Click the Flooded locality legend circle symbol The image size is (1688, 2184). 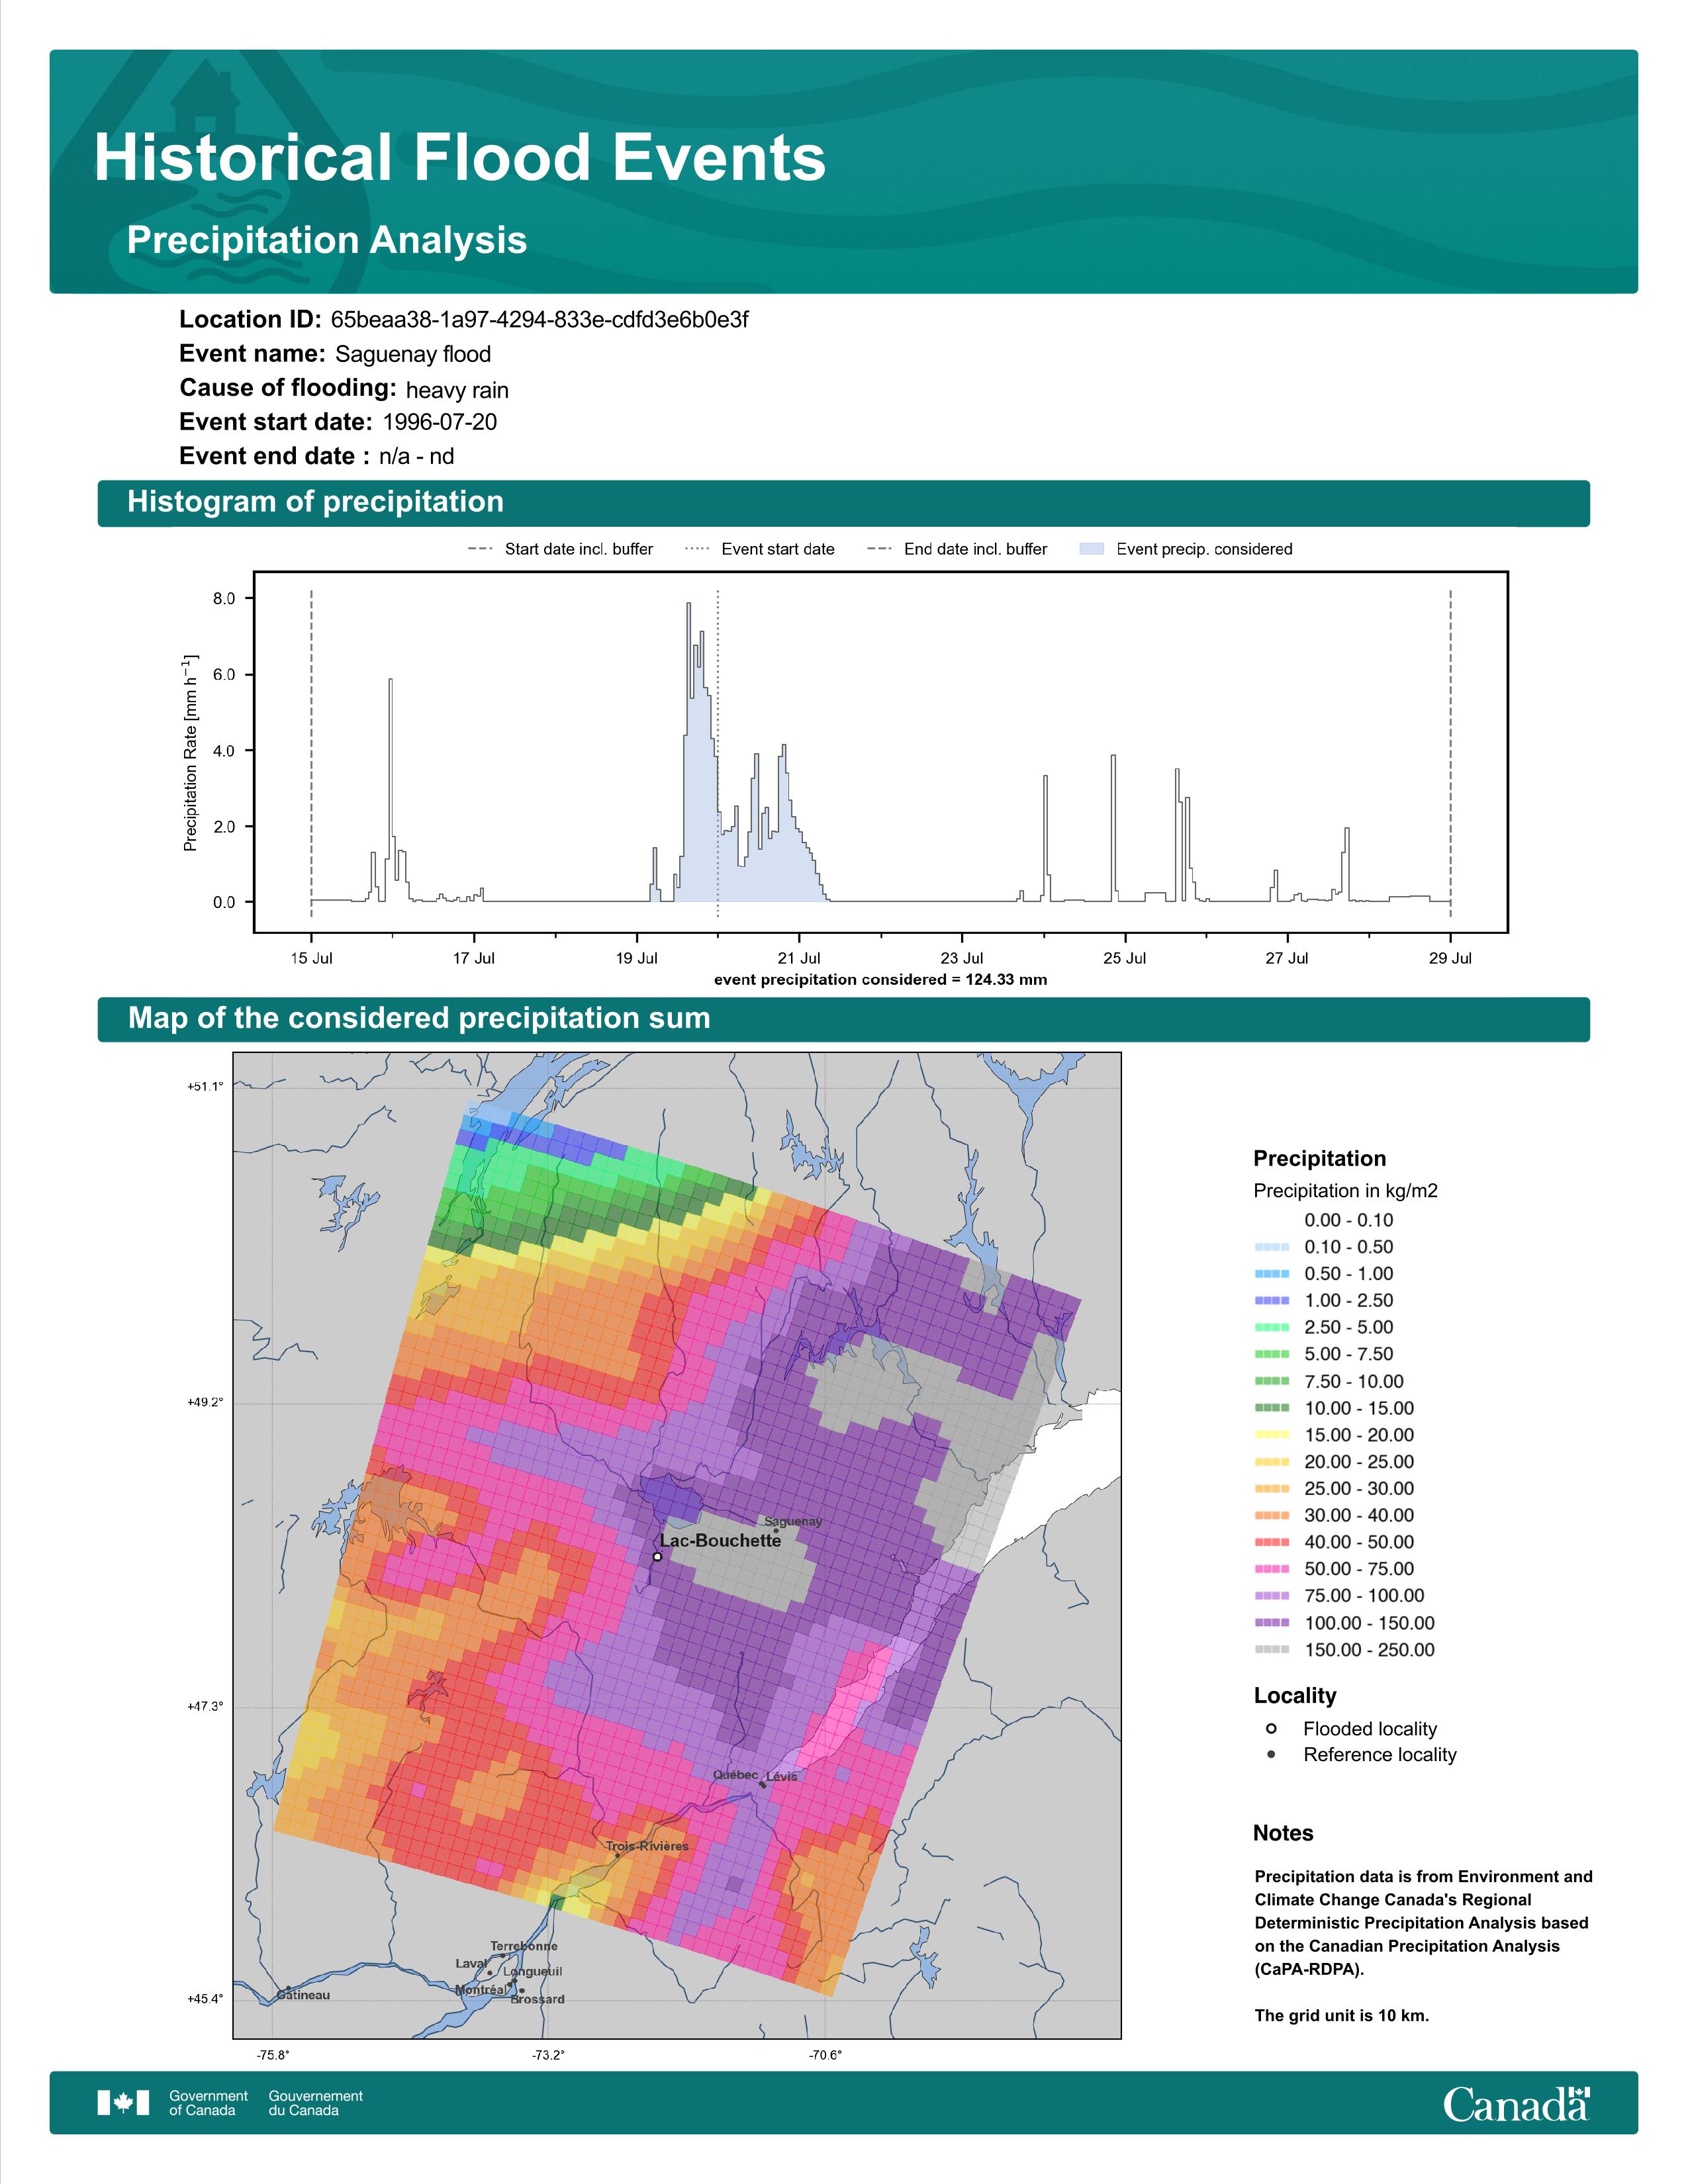click(1271, 1729)
